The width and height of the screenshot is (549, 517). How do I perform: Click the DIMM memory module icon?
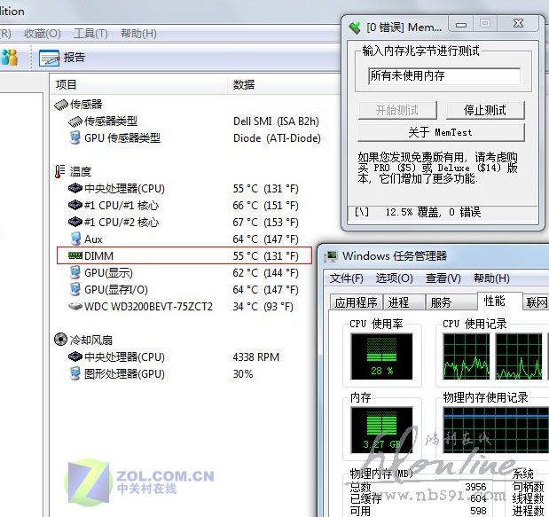[x=75, y=255]
